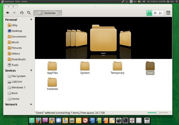Viewport: 179px width, 125px height.
Task: Expand the Network sidebar section
Action: click(x=31, y=104)
